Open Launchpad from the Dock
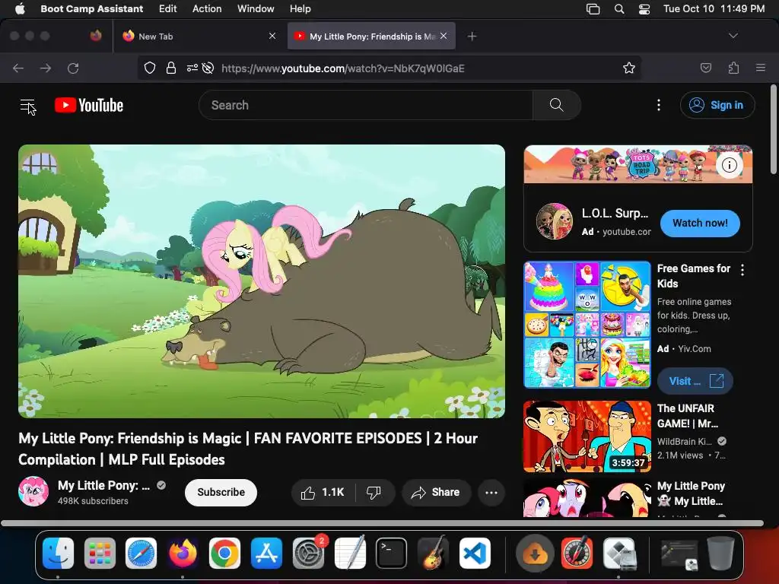Screen dimensions: 779x584 [100, 554]
